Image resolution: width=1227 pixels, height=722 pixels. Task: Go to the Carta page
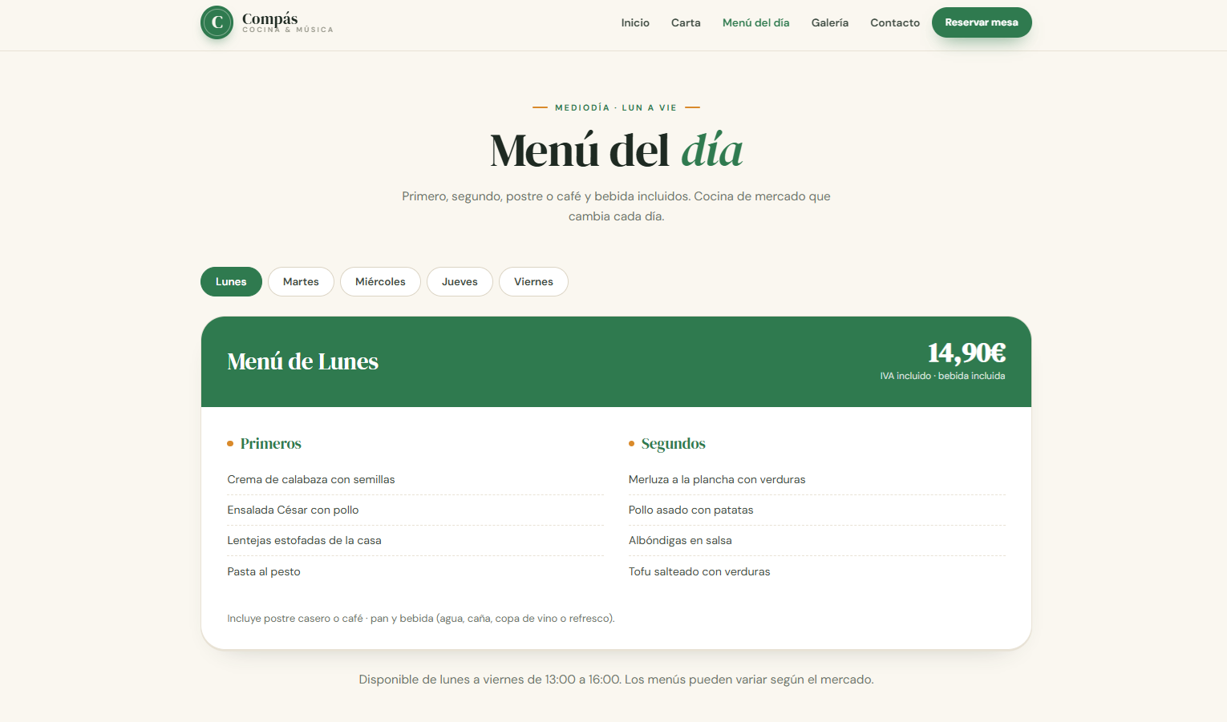click(686, 22)
